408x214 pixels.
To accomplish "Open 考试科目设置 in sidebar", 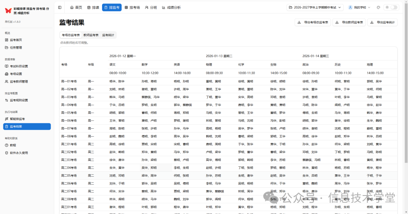I will (x=27, y=66).
